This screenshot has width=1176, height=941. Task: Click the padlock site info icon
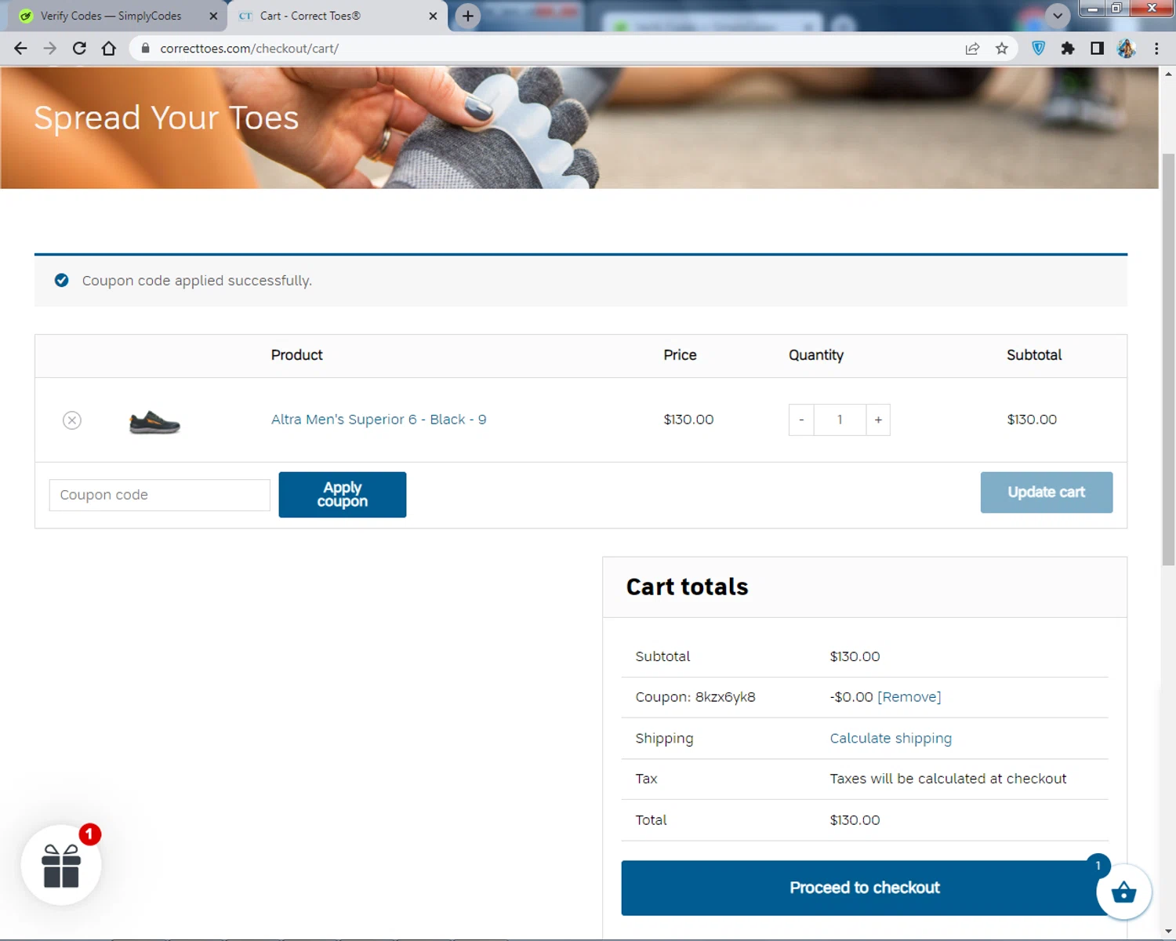coord(145,49)
